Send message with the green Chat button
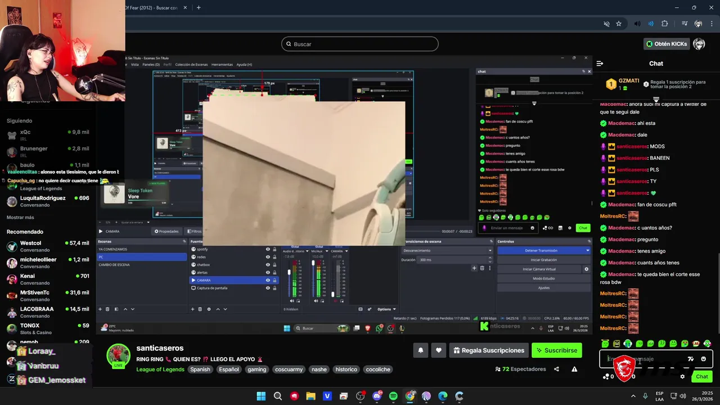Image resolution: width=720 pixels, height=405 pixels. point(702,376)
